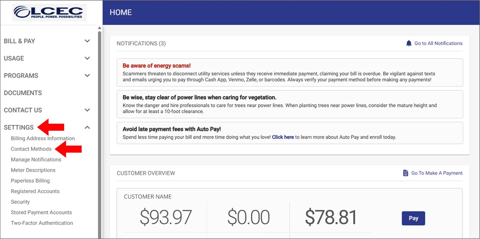Expand the Bill & Pay menu chevron
This screenshot has height=239, width=480.
[x=87, y=41]
